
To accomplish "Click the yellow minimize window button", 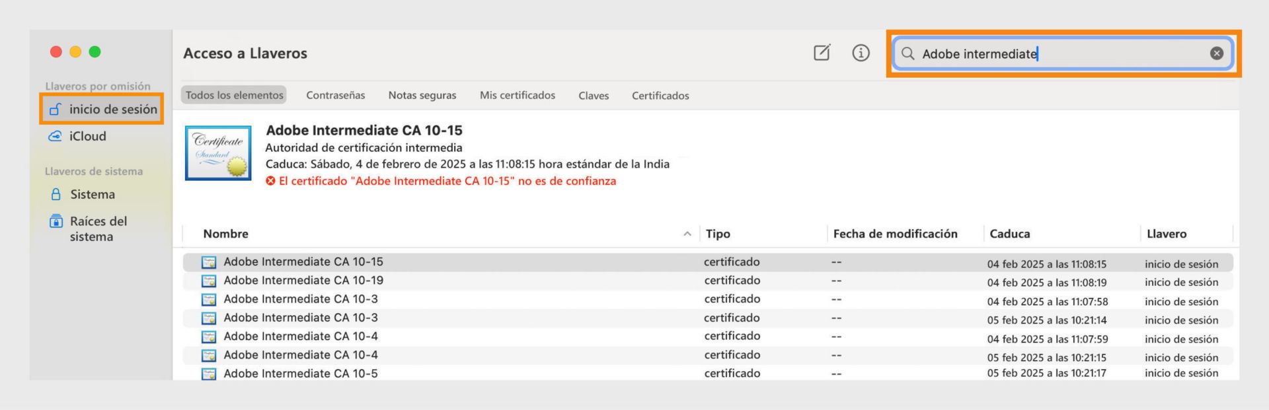I will click(75, 51).
